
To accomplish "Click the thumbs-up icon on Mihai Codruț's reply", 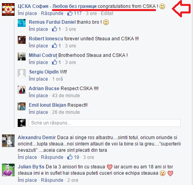I will point(54,62).
